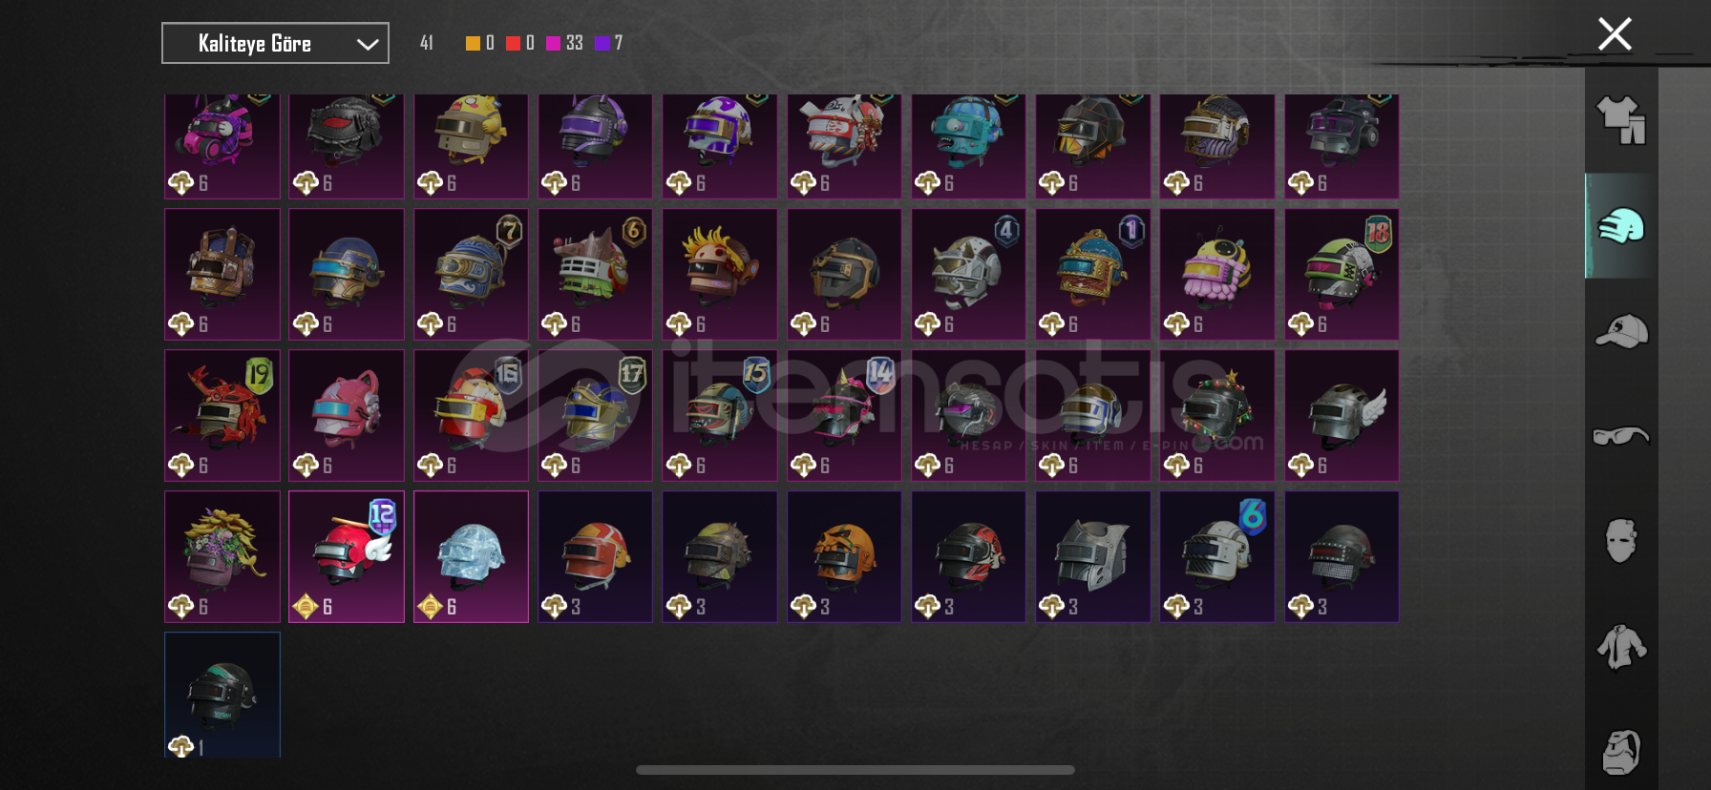
Task: Open the cap headwear category
Action: pyautogui.click(x=1621, y=331)
